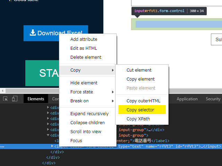Click the Break on submenu arrow
This screenshot has height=166, width=222.
[x=113, y=101]
